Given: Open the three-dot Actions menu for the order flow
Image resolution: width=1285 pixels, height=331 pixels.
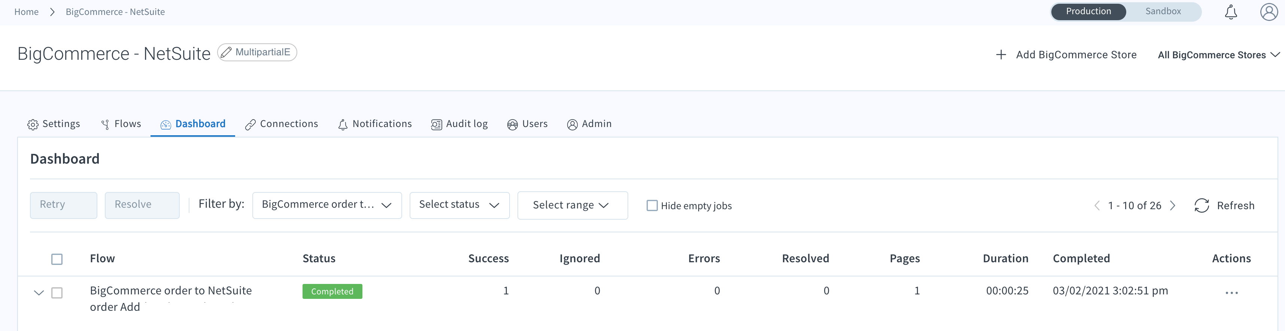Looking at the screenshot, I should coord(1231,293).
